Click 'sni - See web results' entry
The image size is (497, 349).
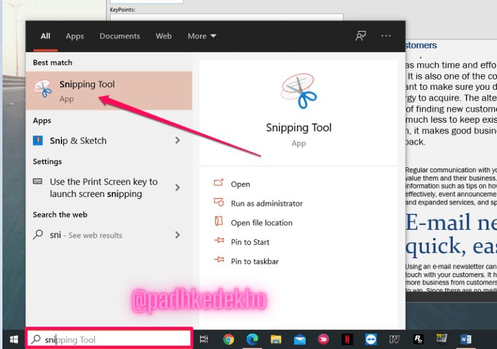(x=85, y=235)
